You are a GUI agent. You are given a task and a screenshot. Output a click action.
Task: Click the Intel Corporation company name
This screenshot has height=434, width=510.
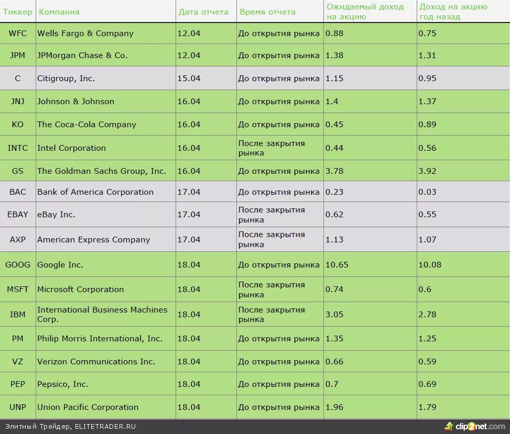[x=71, y=148]
